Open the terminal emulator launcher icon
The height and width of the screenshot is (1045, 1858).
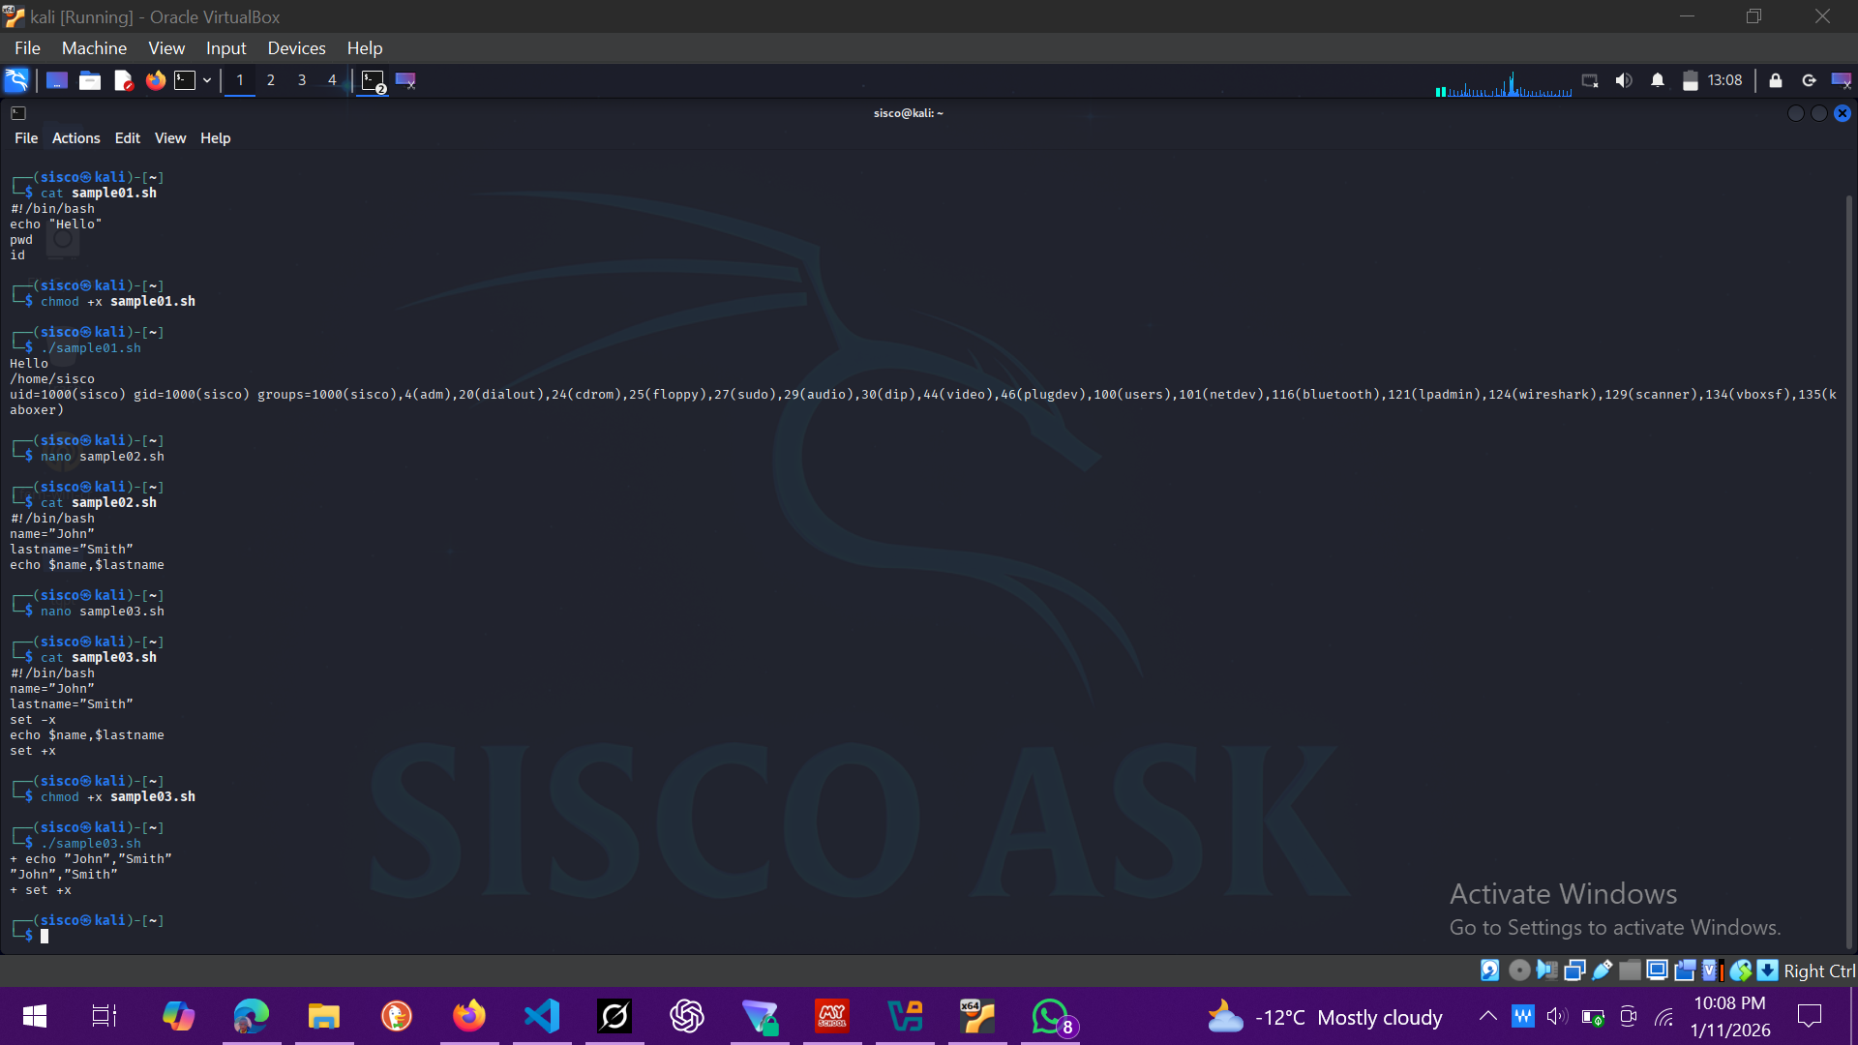click(x=185, y=80)
